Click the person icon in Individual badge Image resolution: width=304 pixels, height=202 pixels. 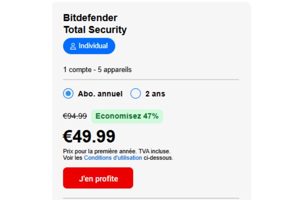73,46
